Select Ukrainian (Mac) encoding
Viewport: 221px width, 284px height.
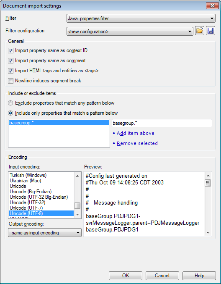click(x=41, y=181)
